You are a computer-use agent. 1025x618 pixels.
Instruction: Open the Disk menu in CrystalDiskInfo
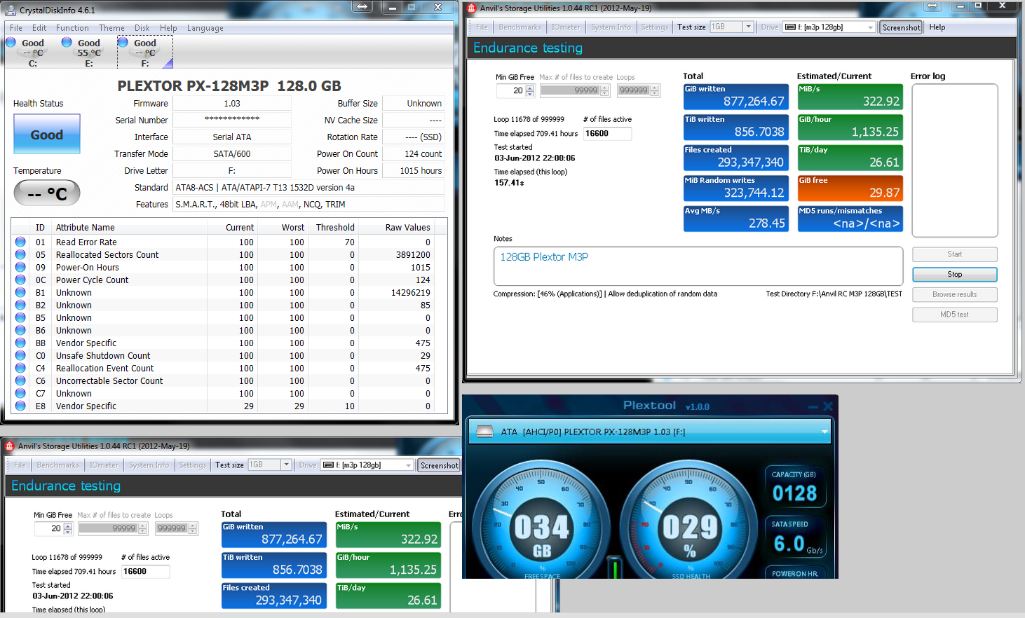tap(142, 28)
